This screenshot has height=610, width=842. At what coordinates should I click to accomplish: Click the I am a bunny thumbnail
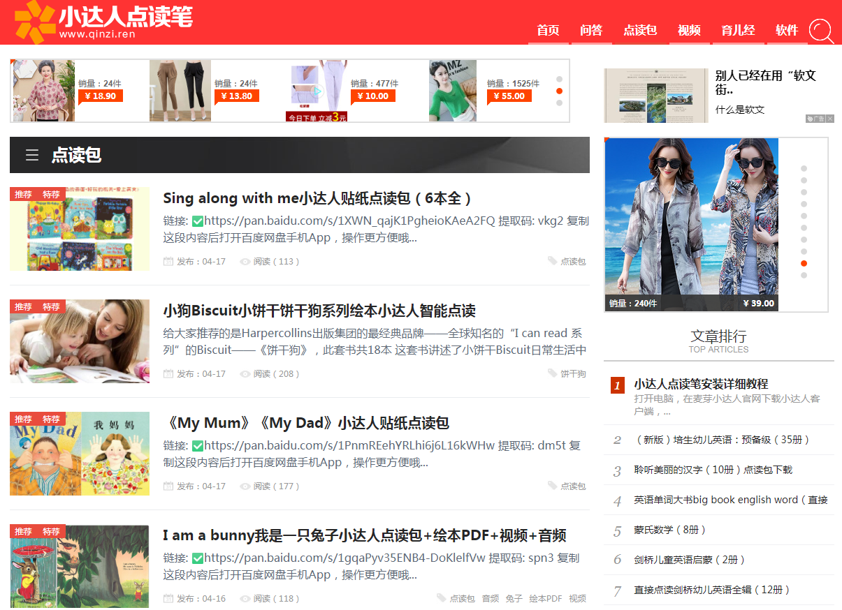(80, 566)
